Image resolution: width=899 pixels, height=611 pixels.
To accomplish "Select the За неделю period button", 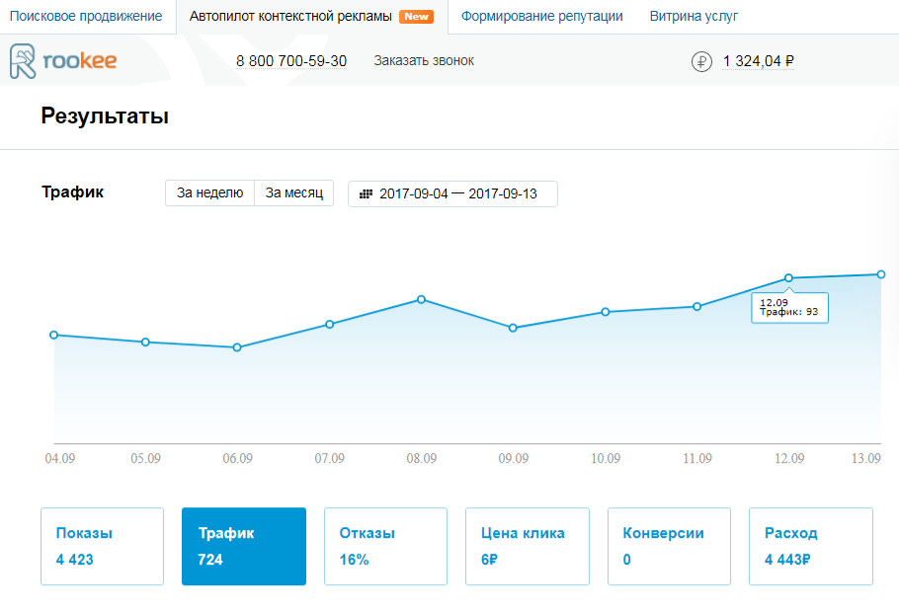I will click(x=209, y=193).
